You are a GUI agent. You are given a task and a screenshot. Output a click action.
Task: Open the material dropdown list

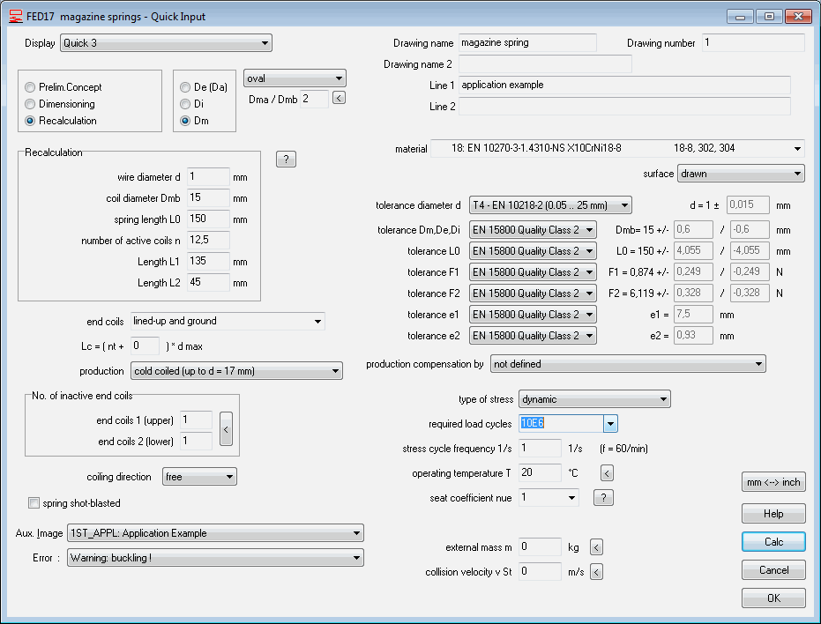click(x=797, y=149)
